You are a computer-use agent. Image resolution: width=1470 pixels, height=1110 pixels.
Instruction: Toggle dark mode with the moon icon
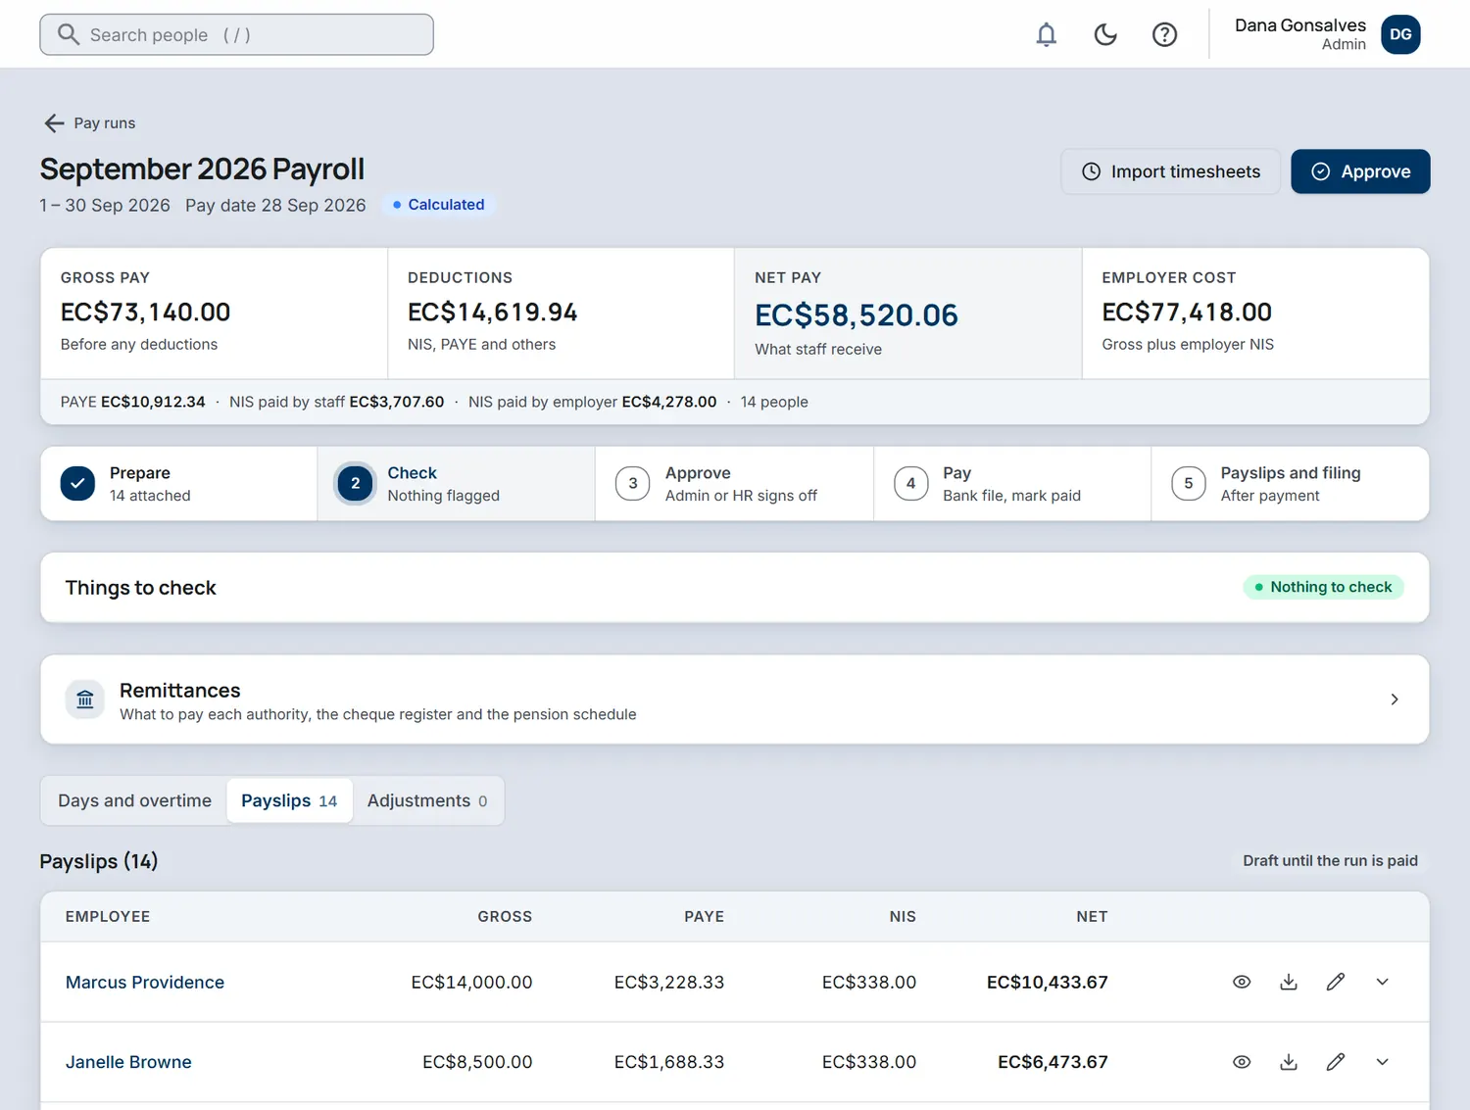click(1105, 35)
